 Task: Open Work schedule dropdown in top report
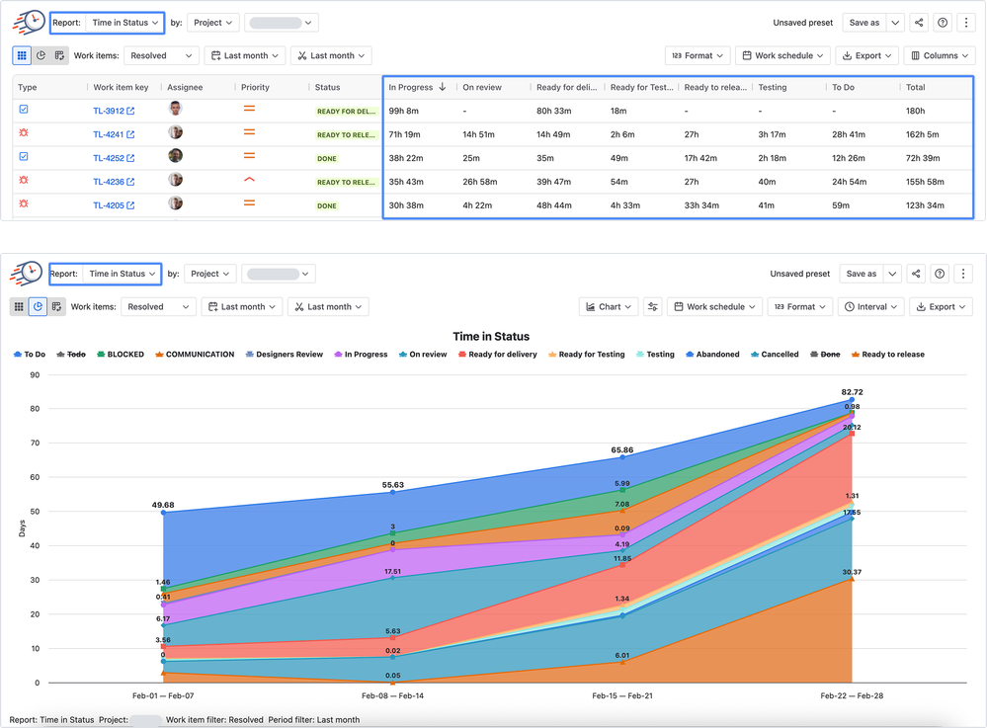[783, 55]
